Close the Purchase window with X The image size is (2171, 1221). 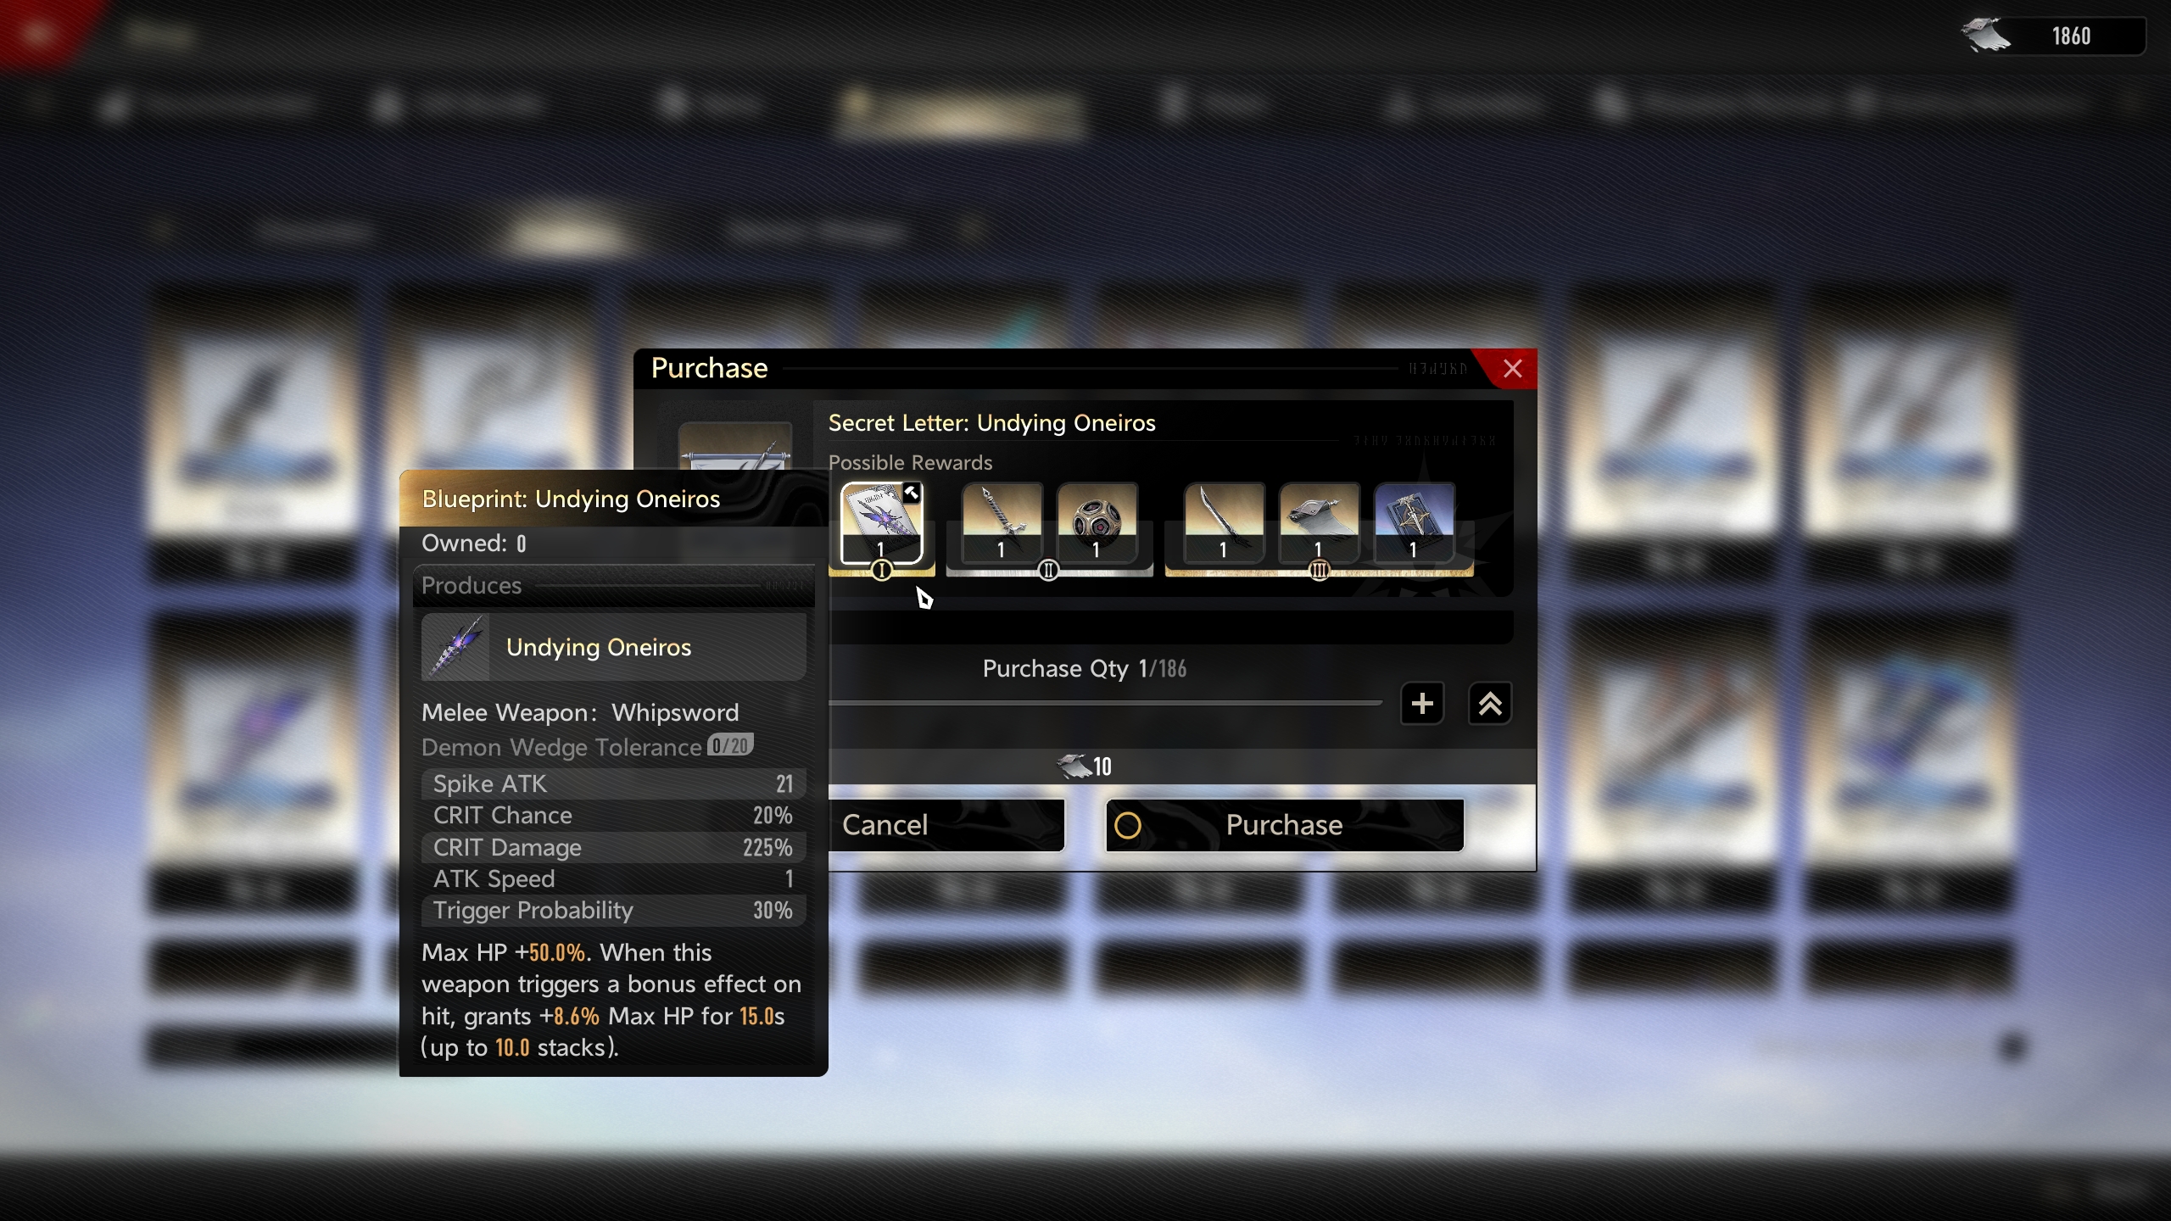tap(1512, 369)
